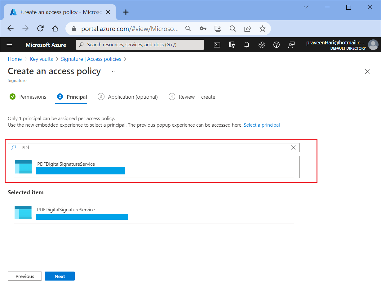
Task: Open the tab search chevron
Action: point(306,7)
